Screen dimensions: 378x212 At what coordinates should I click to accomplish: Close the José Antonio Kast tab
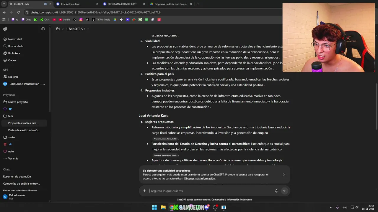click(97, 4)
